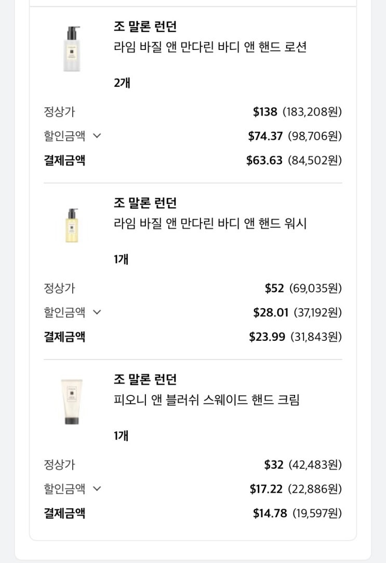Open 라임 바질 앤 만다린 바디 앤 핸드 로션 product
The image size is (386, 563).
210,47
